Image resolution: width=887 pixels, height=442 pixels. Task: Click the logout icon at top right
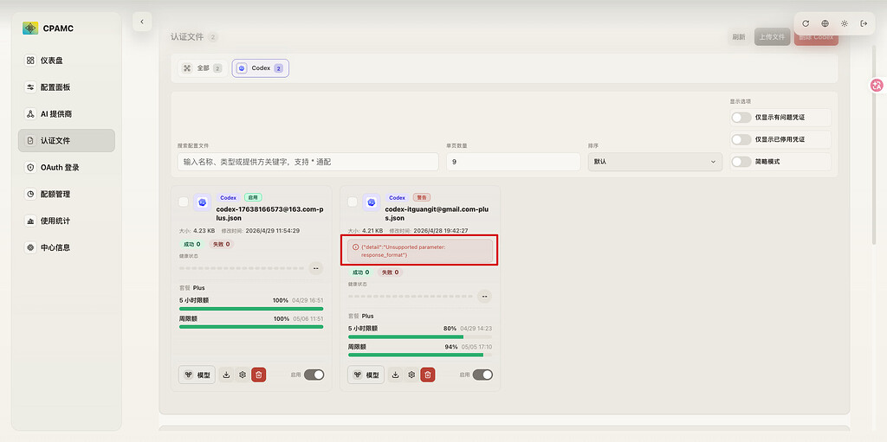[x=864, y=23]
